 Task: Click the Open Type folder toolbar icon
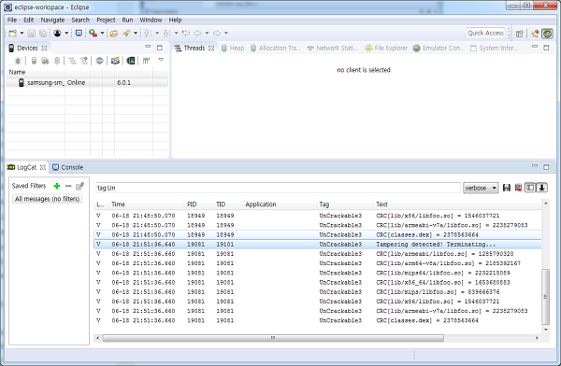[114, 34]
